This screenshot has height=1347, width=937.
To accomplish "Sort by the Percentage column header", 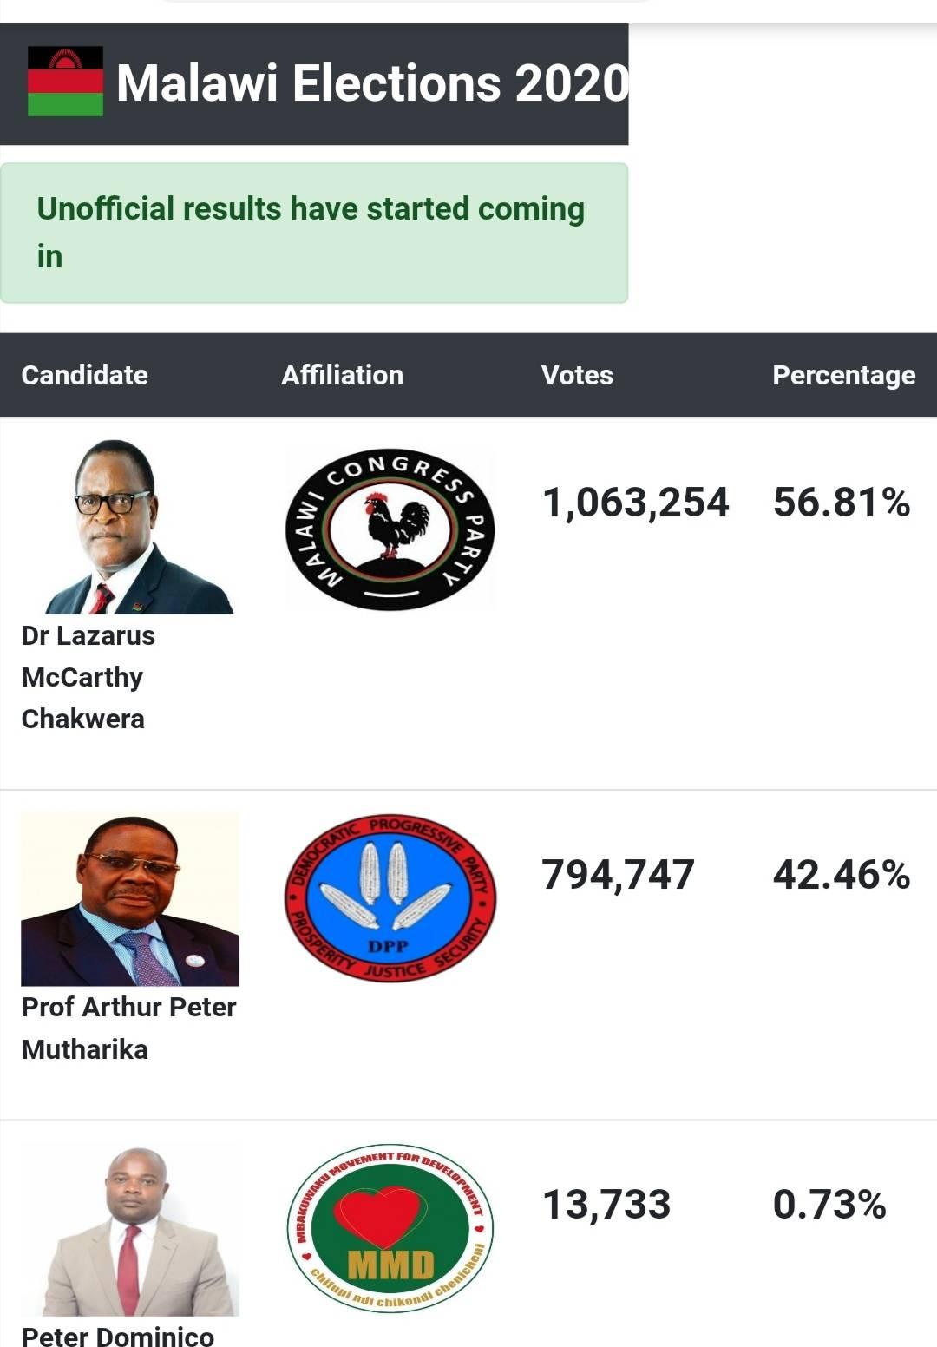I will click(844, 375).
